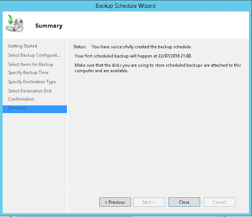Go to Select Items for Backup step
The image size is (252, 217).
(31, 64)
